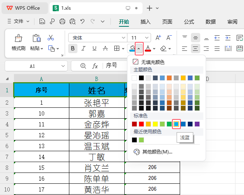Click the Borders grid icon

click(117, 48)
